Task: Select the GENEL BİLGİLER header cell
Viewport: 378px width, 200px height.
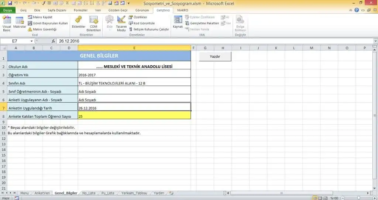Action: (99, 56)
